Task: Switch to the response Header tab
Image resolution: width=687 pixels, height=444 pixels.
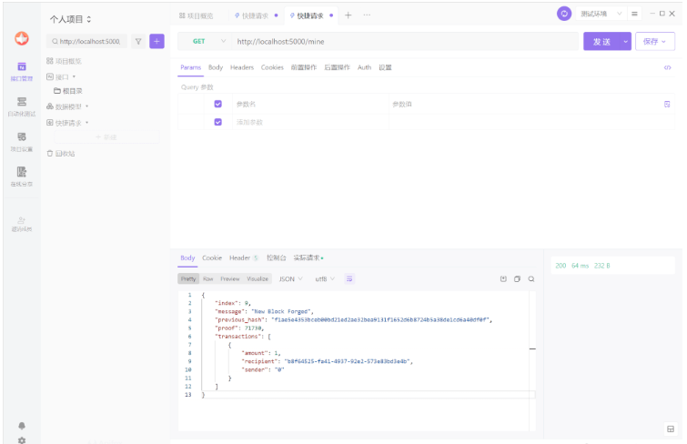Action: [x=244, y=257]
